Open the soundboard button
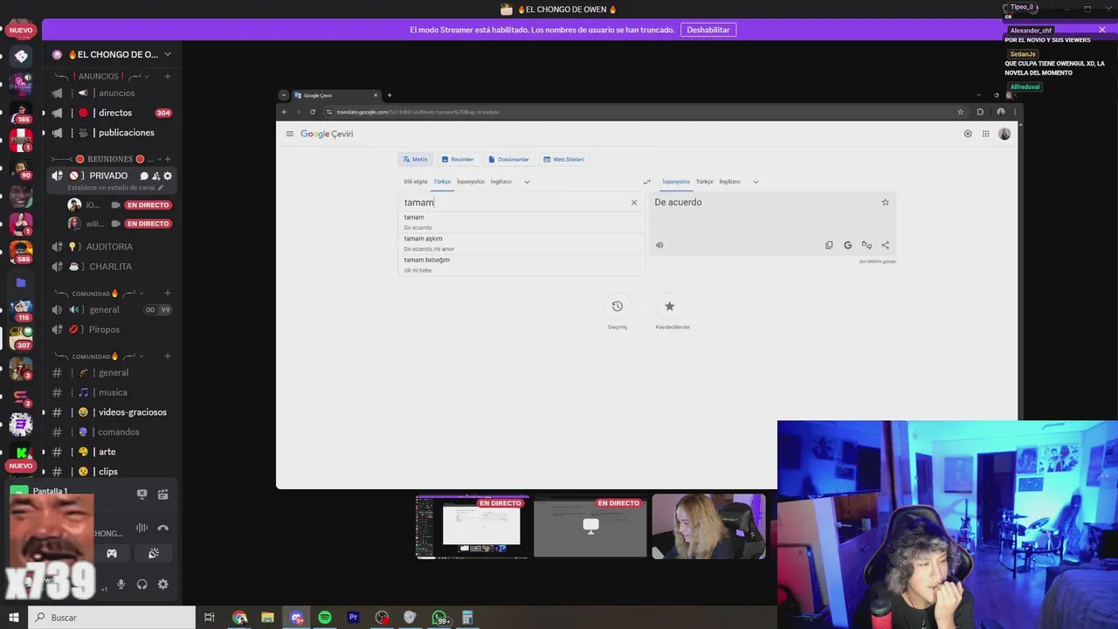 pyautogui.click(x=154, y=553)
